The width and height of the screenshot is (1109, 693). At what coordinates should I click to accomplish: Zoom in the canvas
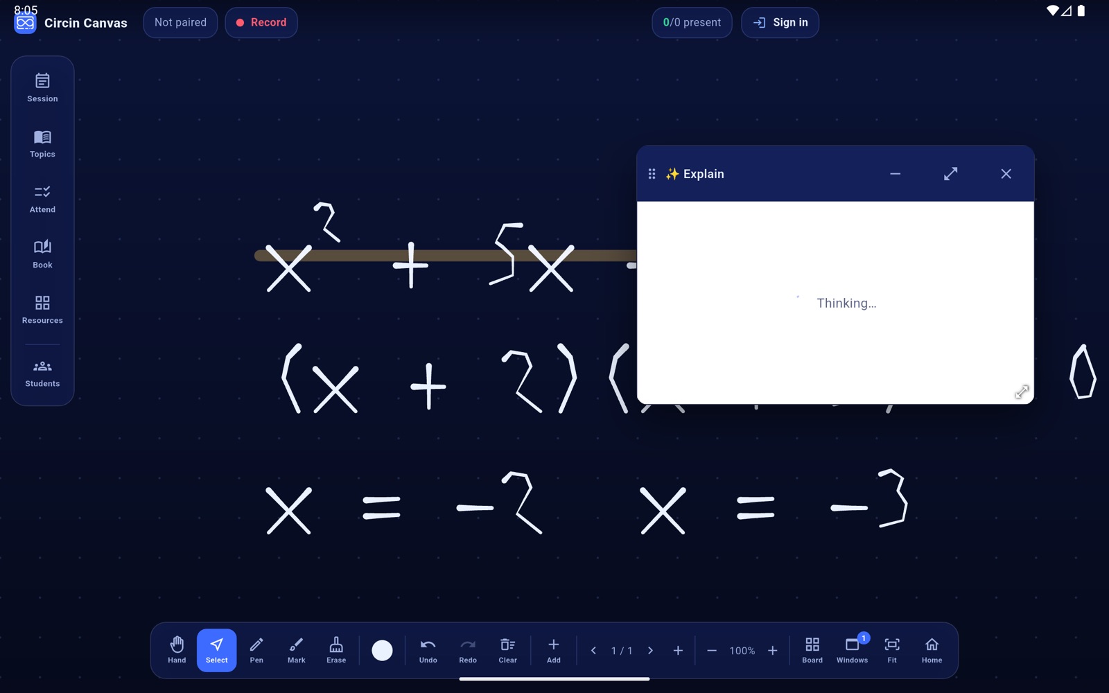pyautogui.click(x=772, y=650)
